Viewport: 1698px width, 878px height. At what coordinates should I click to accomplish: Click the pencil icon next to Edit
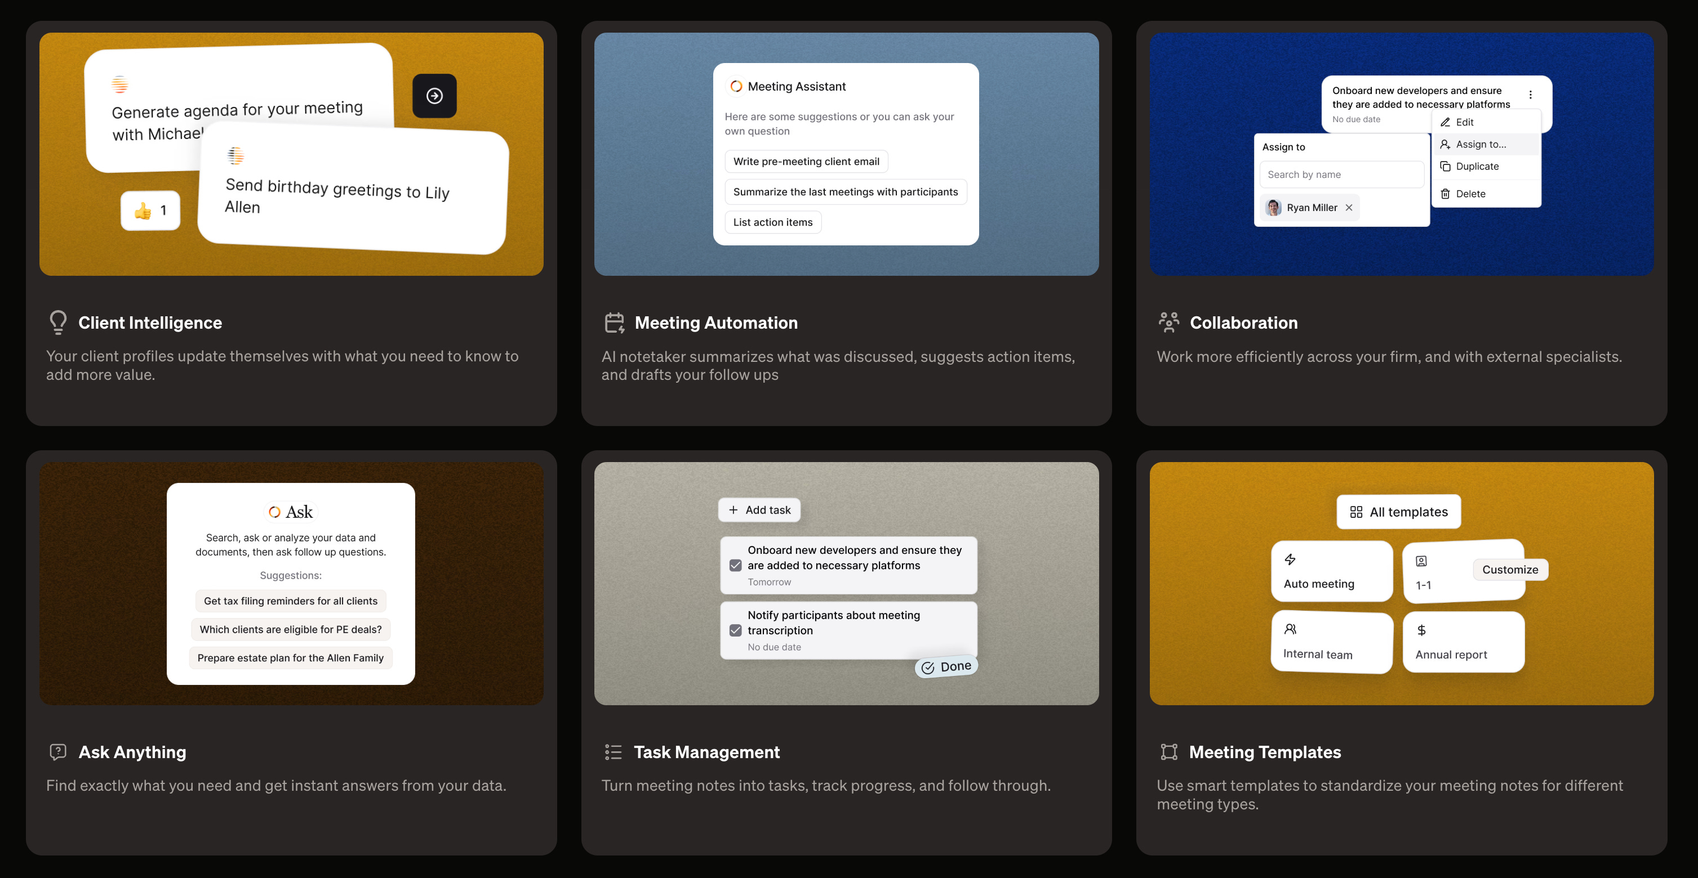(1445, 123)
